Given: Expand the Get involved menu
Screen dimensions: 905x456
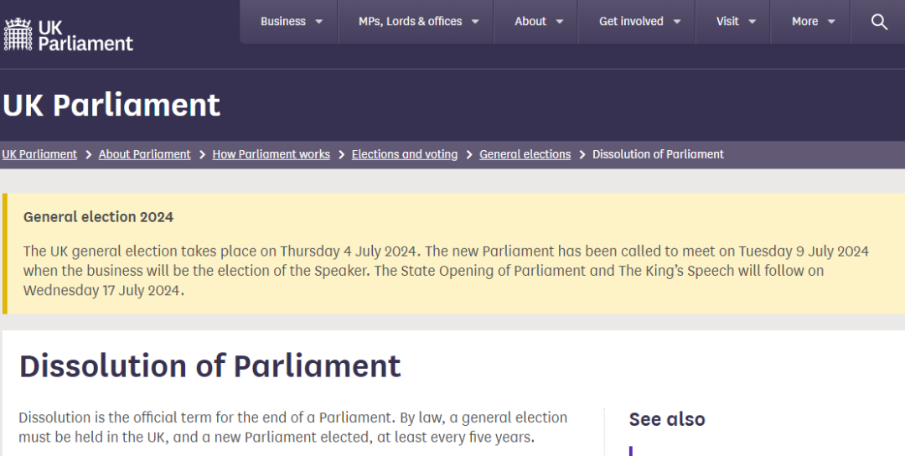Looking at the screenshot, I should pyautogui.click(x=639, y=21).
